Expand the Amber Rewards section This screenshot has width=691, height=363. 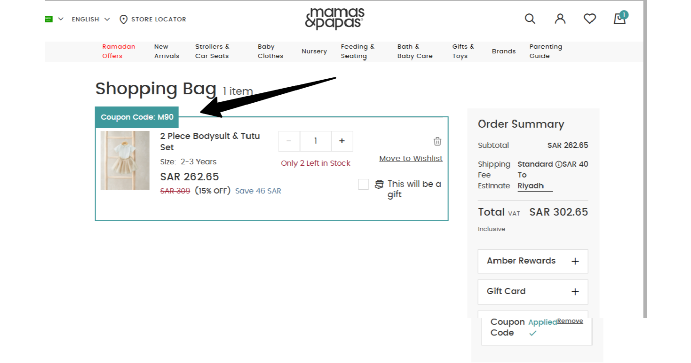(533, 261)
